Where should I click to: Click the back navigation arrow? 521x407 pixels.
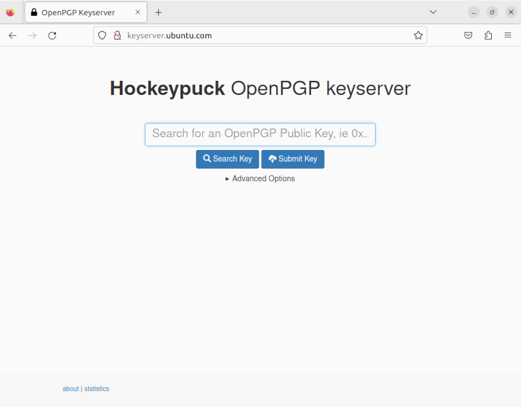[x=12, y=35]
